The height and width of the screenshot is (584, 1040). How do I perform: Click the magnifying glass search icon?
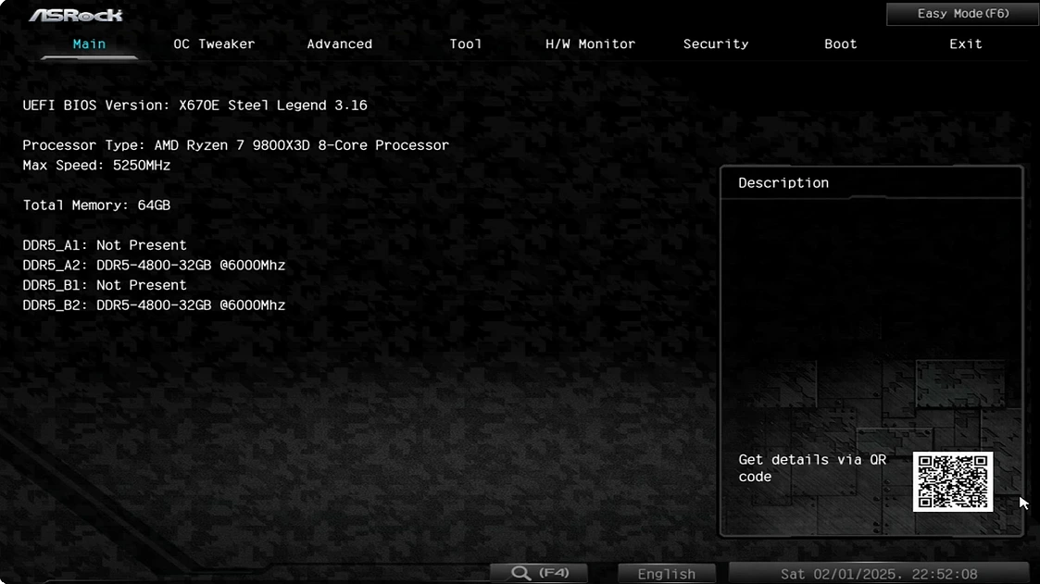click(x=520, y=573)
